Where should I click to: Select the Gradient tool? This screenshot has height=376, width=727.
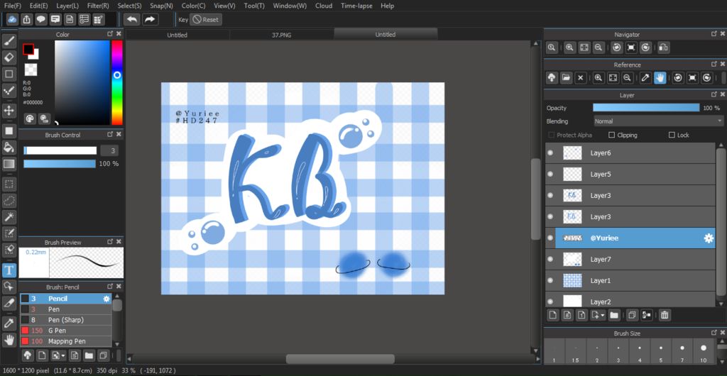tap(9, 163)
